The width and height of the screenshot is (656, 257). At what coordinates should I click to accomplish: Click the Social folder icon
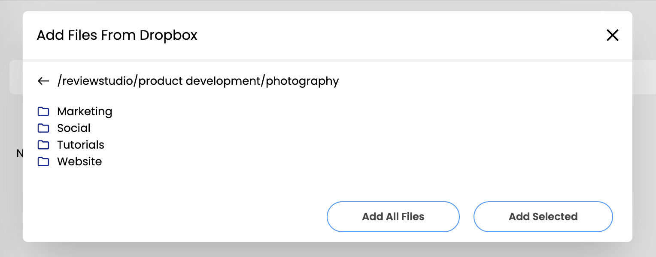[43, 128]
